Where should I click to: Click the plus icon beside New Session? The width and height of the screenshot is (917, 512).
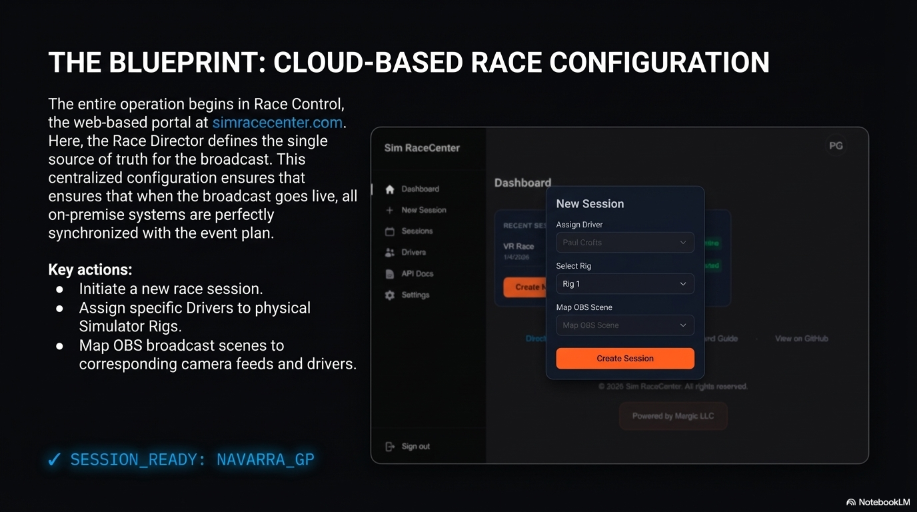(390, 210)
